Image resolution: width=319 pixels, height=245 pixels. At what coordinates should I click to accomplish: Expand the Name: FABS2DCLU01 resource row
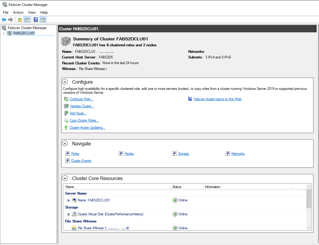click(68, 200)
